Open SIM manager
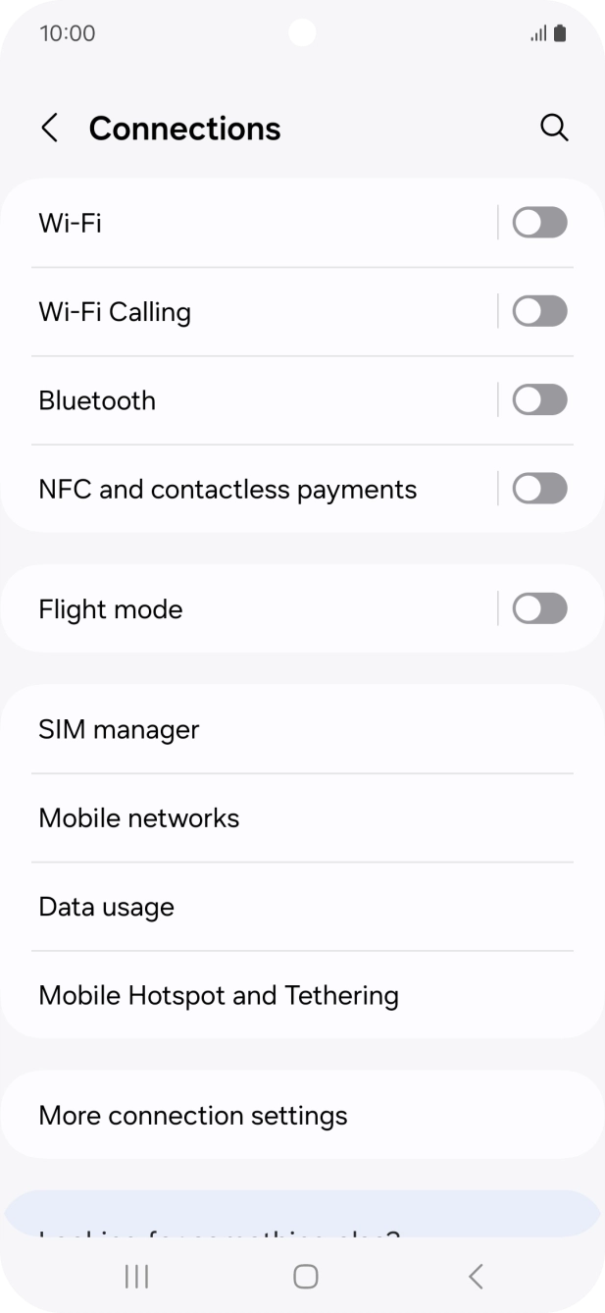The image size is (605, 1313). point(119,729)
